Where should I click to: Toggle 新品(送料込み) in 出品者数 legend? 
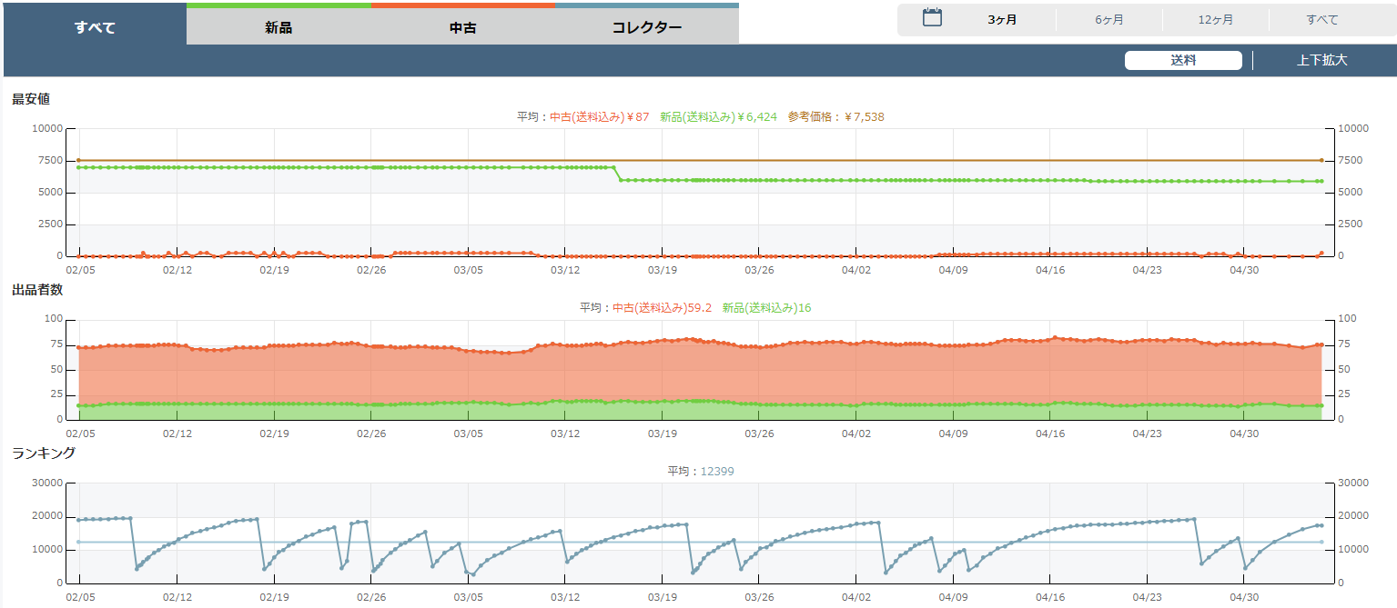coord(766,308)
